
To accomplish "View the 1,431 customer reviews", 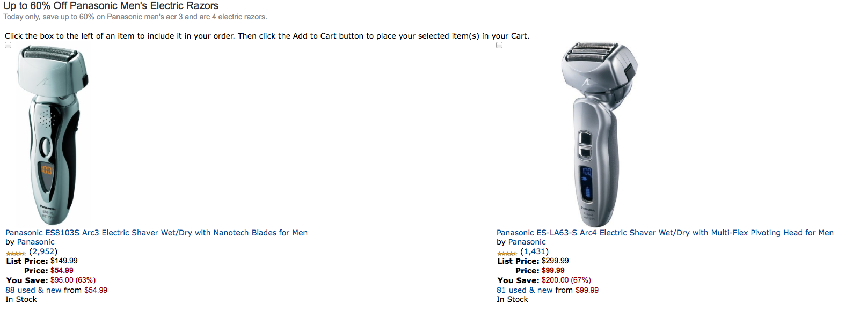I will 534,251.
